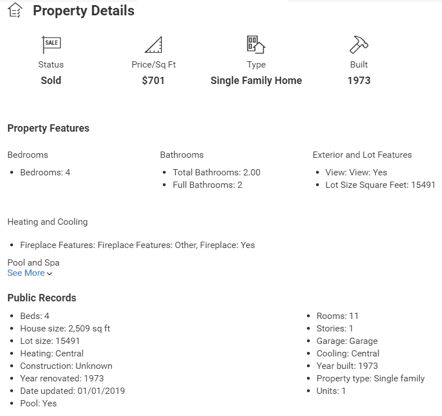The image size is (442, 416).
Task: Expand the chevron beside See More
Action: tap(50, 274)
